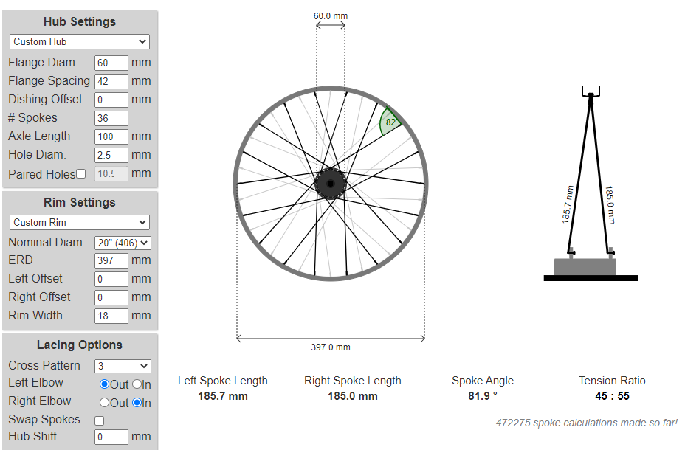The image size is (685, 450).
Task: Choose Right Elbow In radio option
Action: (137, 403)
